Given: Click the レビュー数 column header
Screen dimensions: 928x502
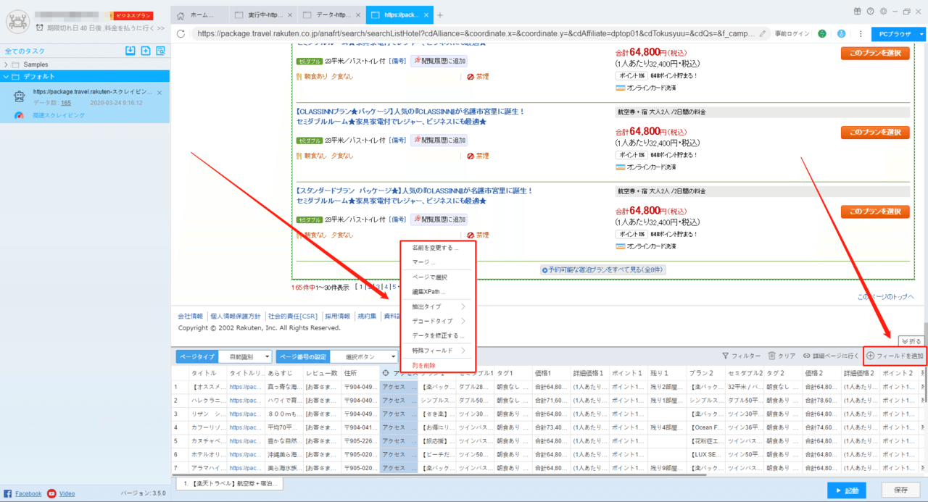Looking at the screenshot, I should [321, 372].
